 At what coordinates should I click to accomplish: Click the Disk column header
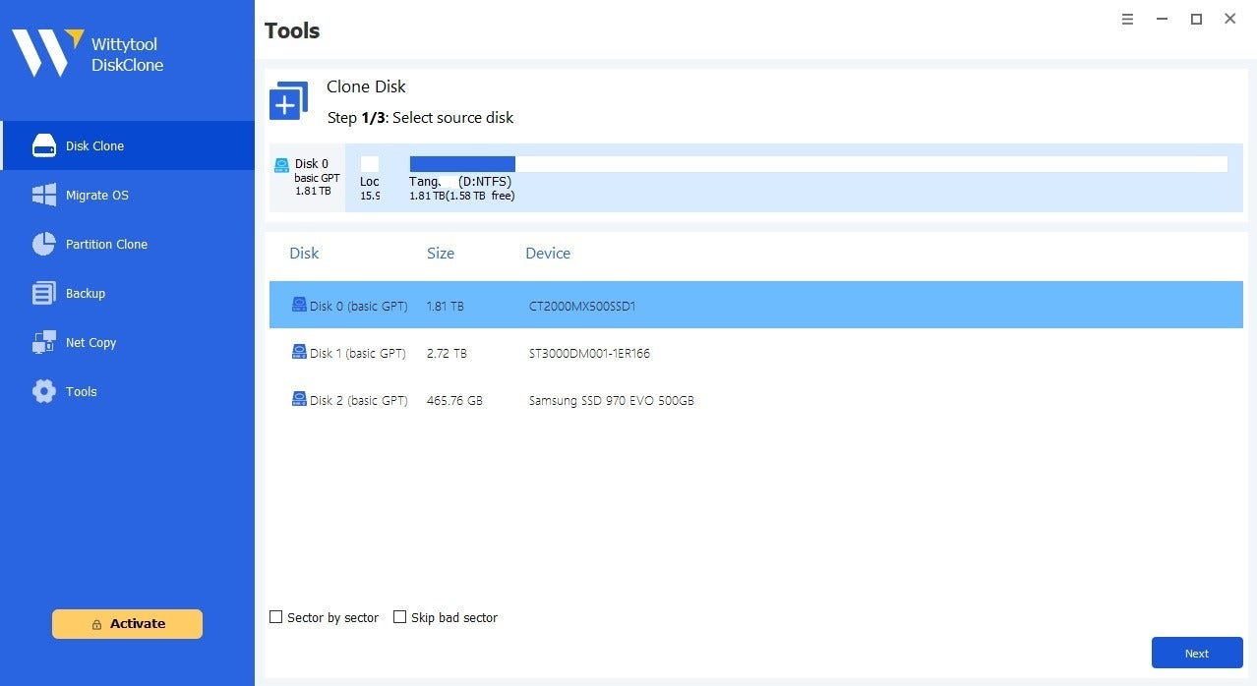pyautogui.click(x=304, y=254)
